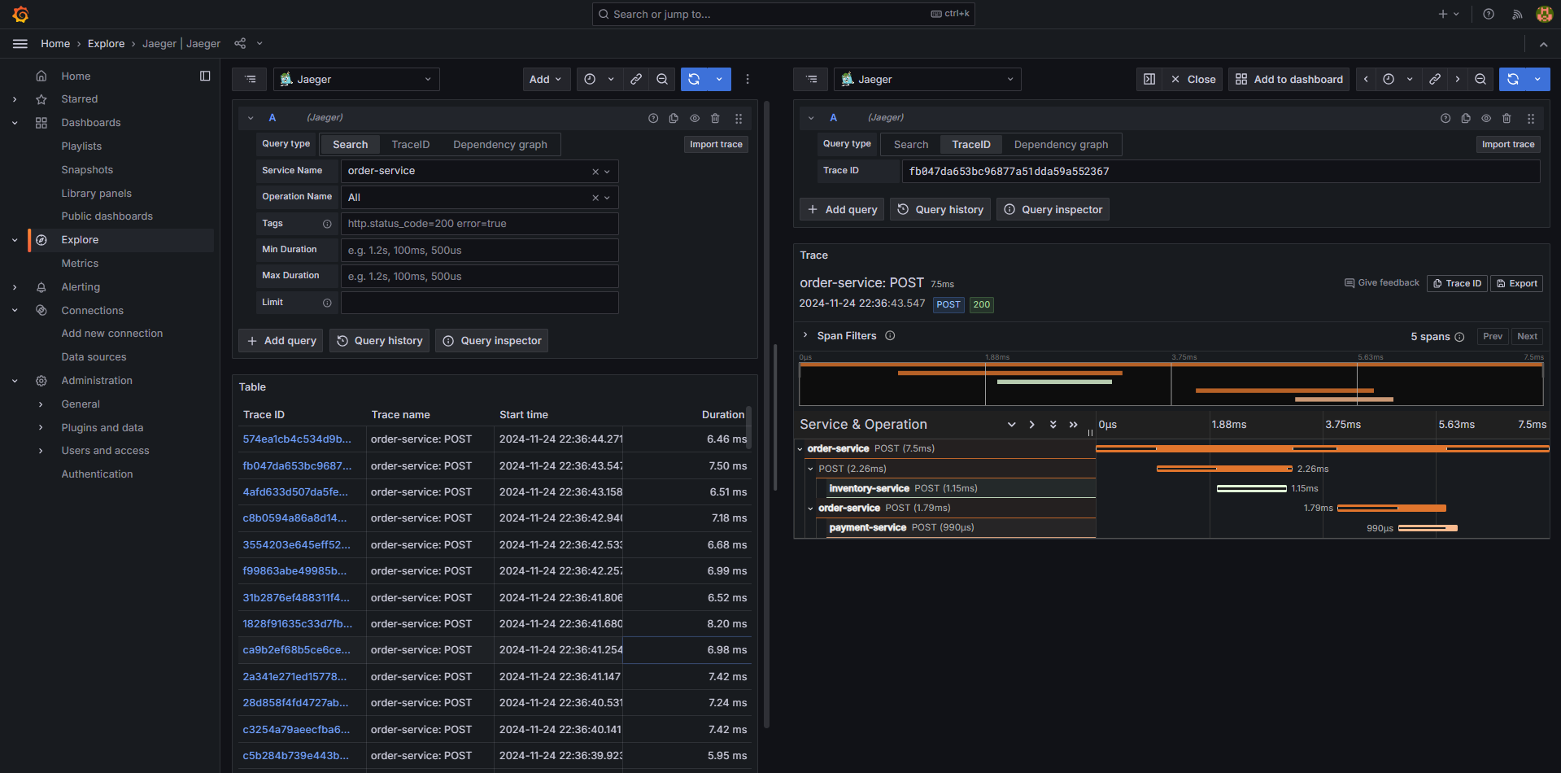Dock the sidebar menu panel icon

point(205,76)
